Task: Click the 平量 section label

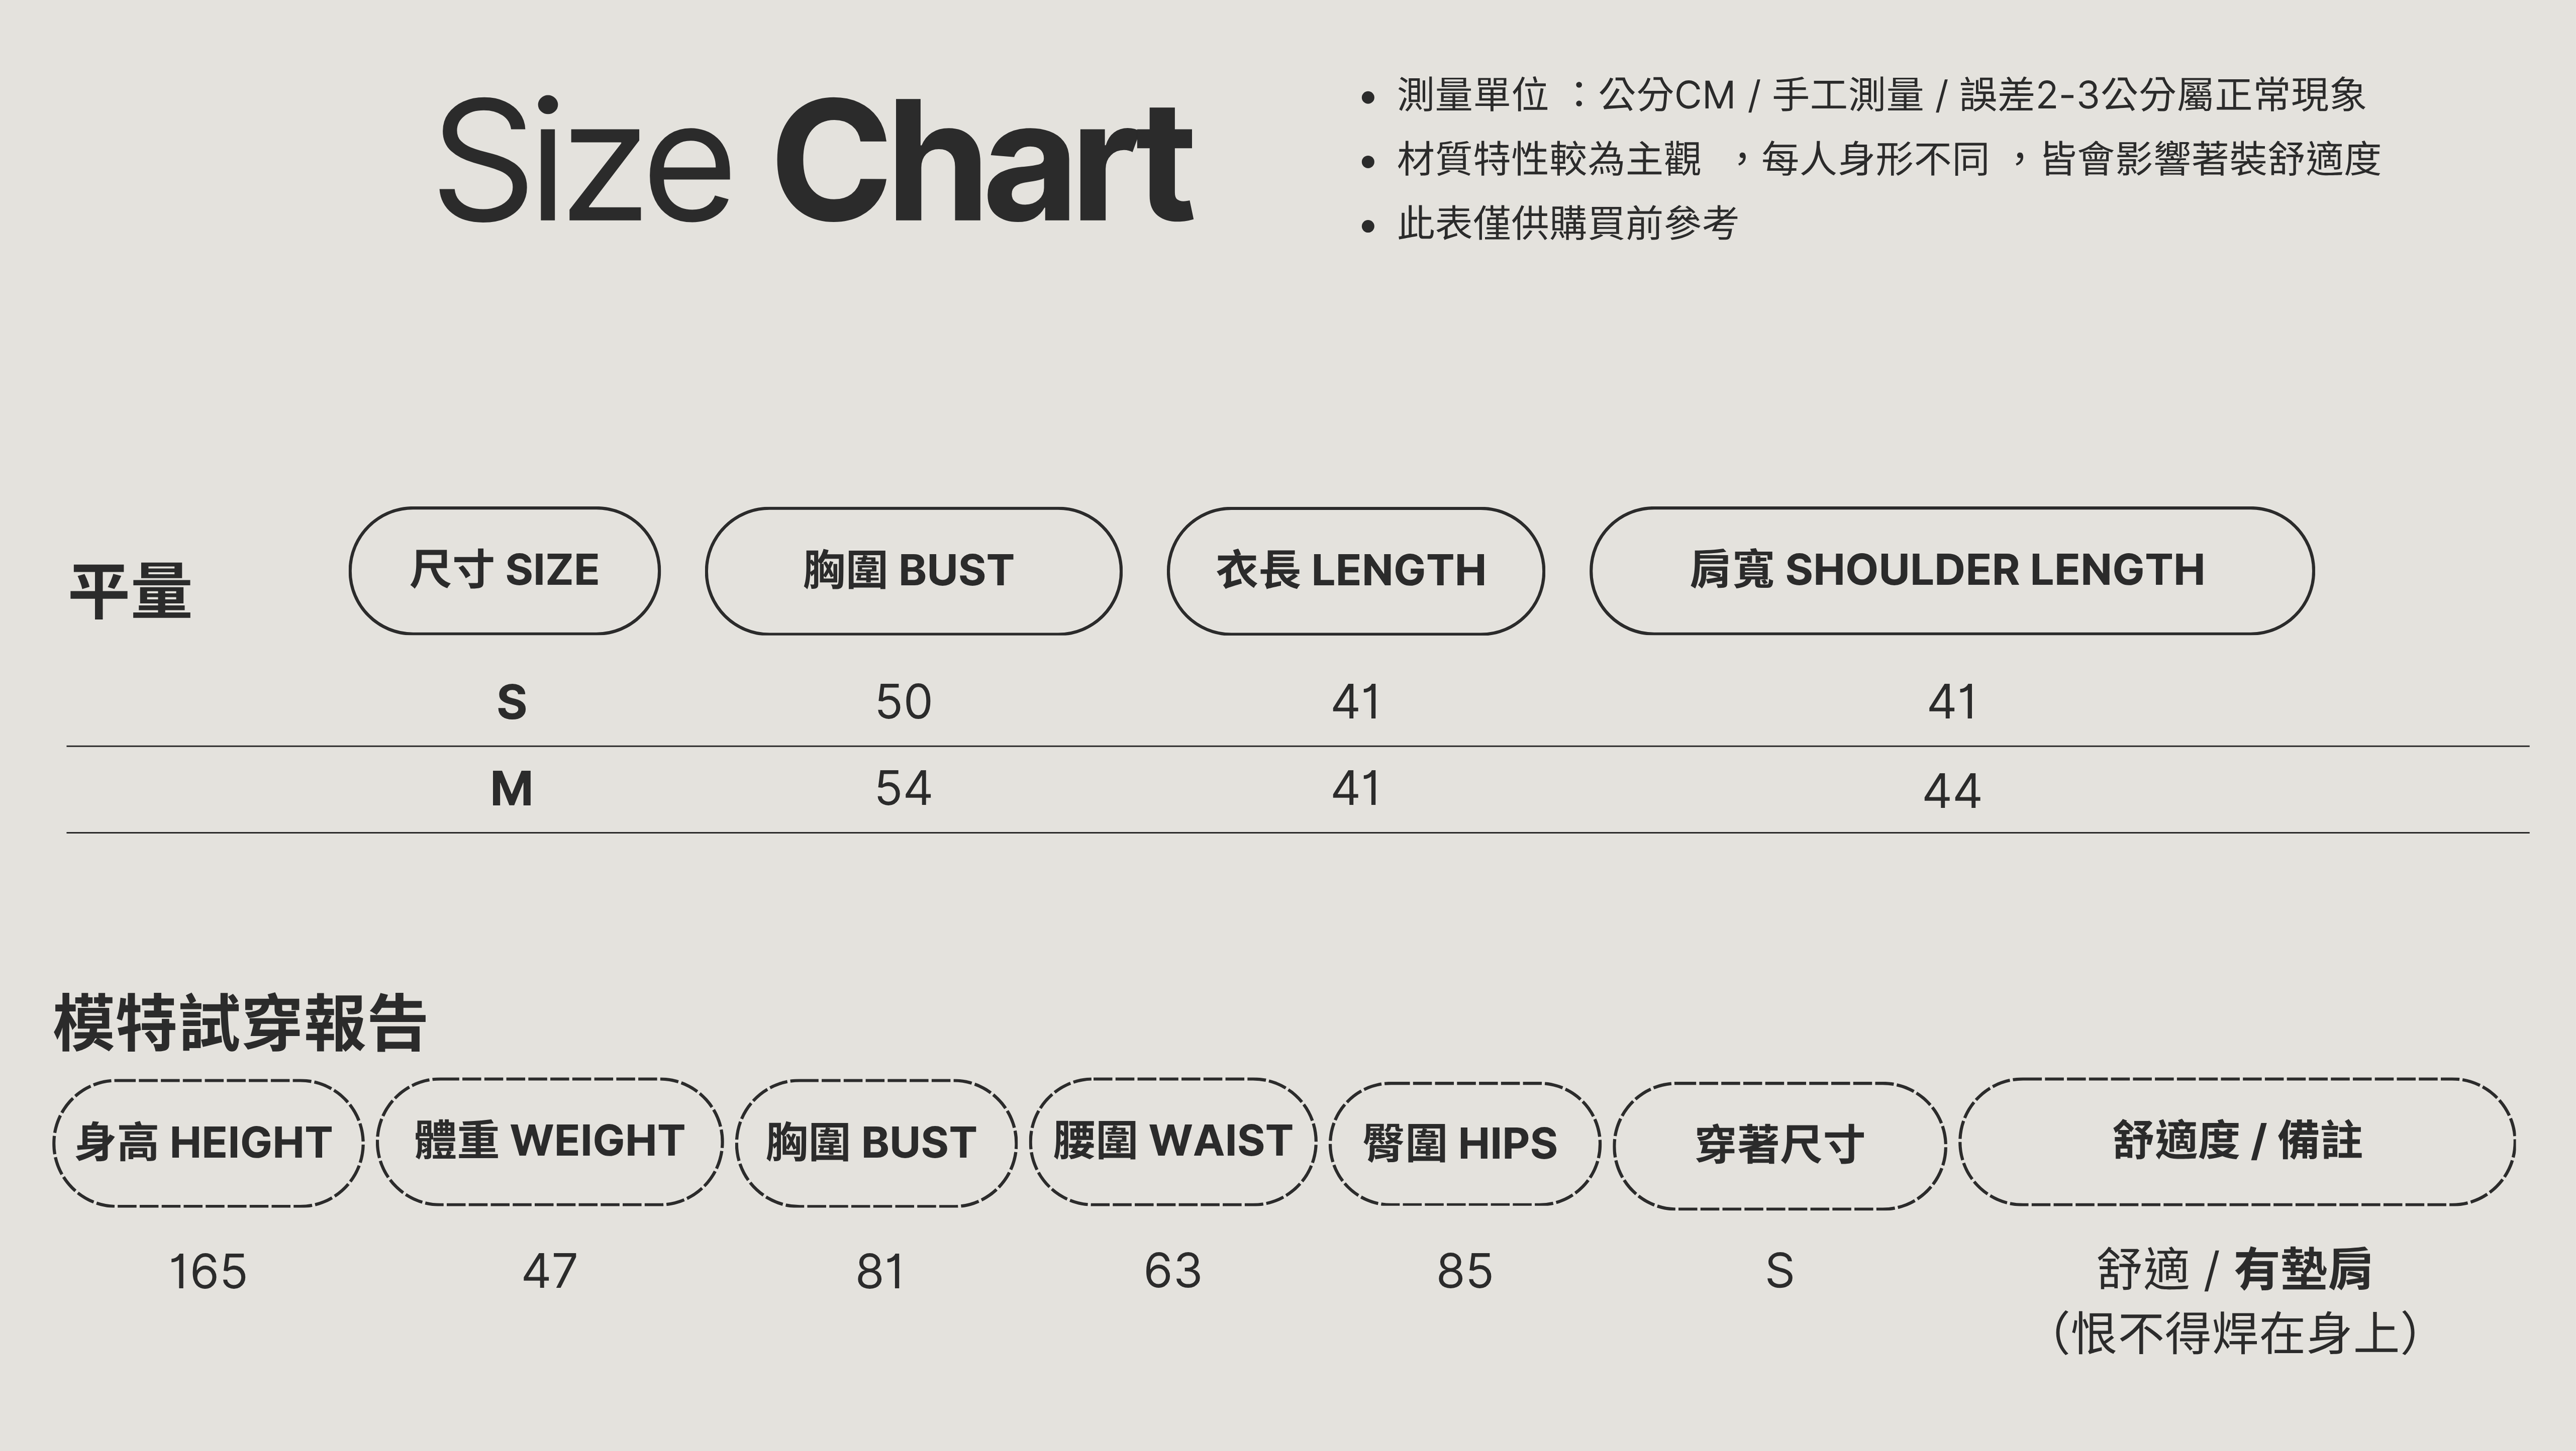Action: pyautogui.click(x=130, y=591)
